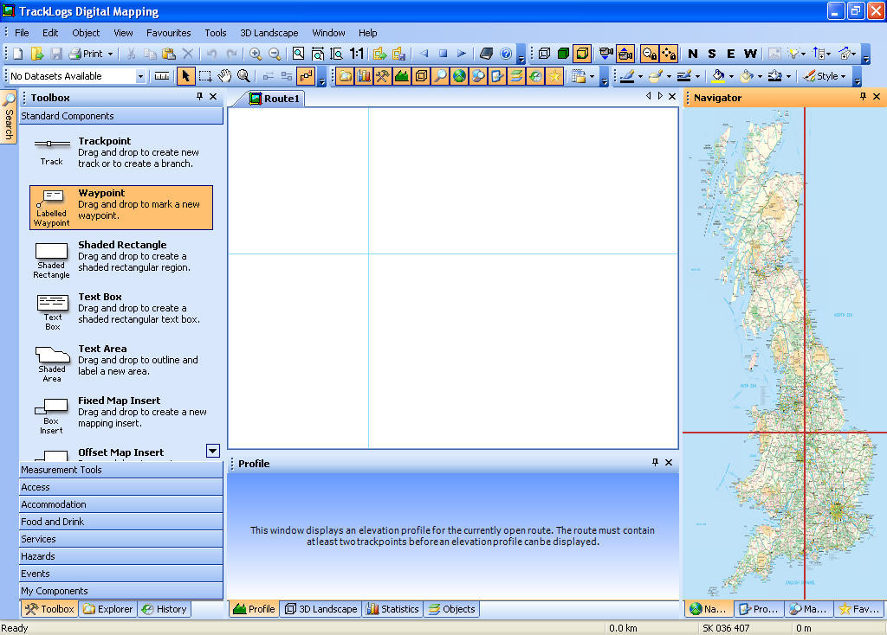Click the globe Navigator toolbar icon
This screenshot has width=887, height=635.
[x=459, y=76]
